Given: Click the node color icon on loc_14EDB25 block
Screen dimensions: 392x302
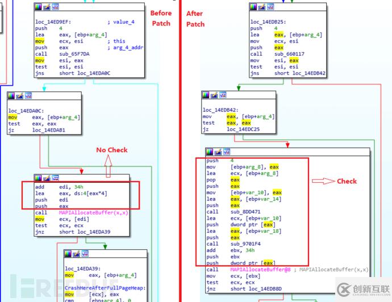Looking at the screenshot, I should pos(253,7).
